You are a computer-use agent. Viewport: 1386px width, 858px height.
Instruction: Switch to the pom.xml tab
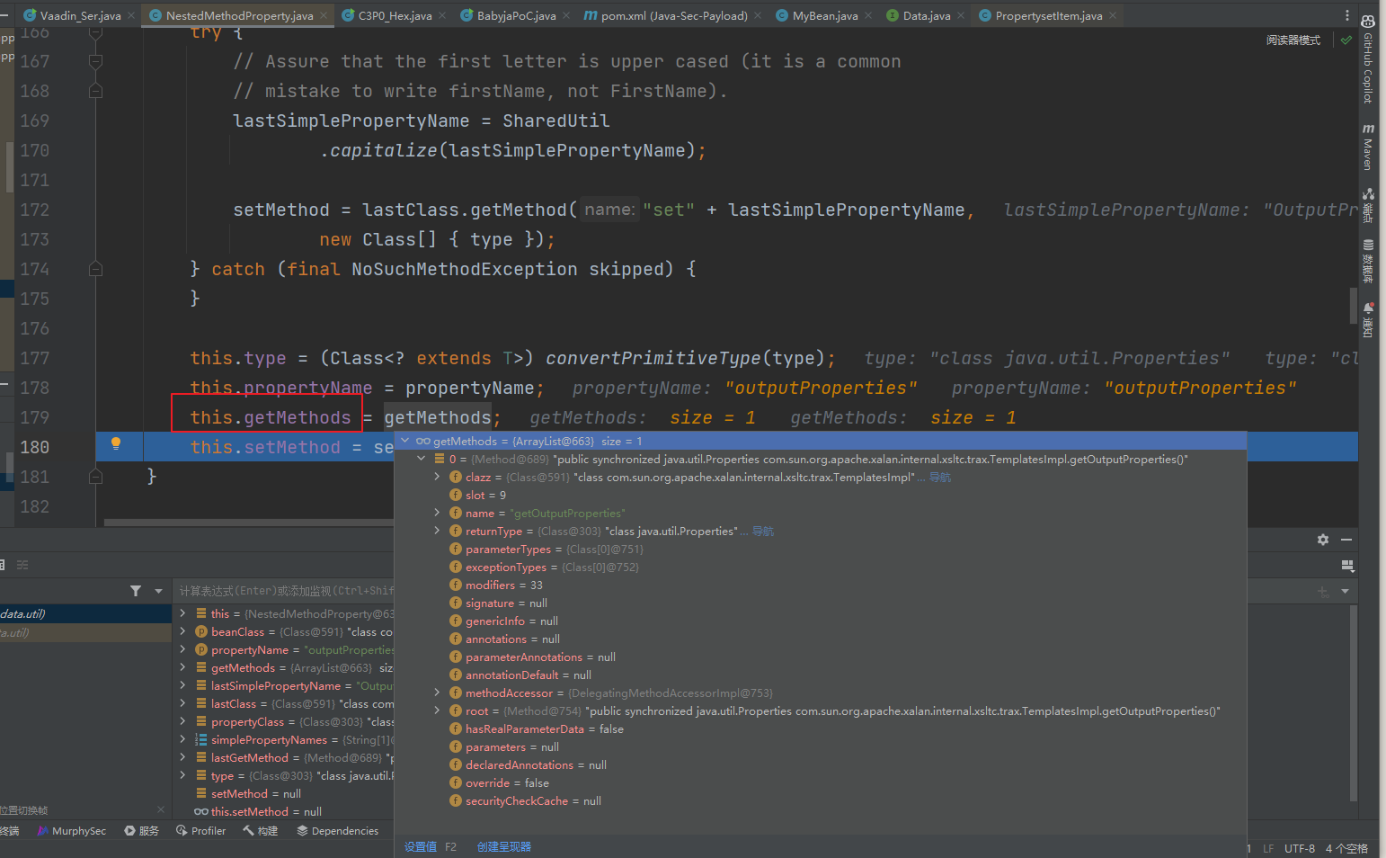(x=673, y=15)
